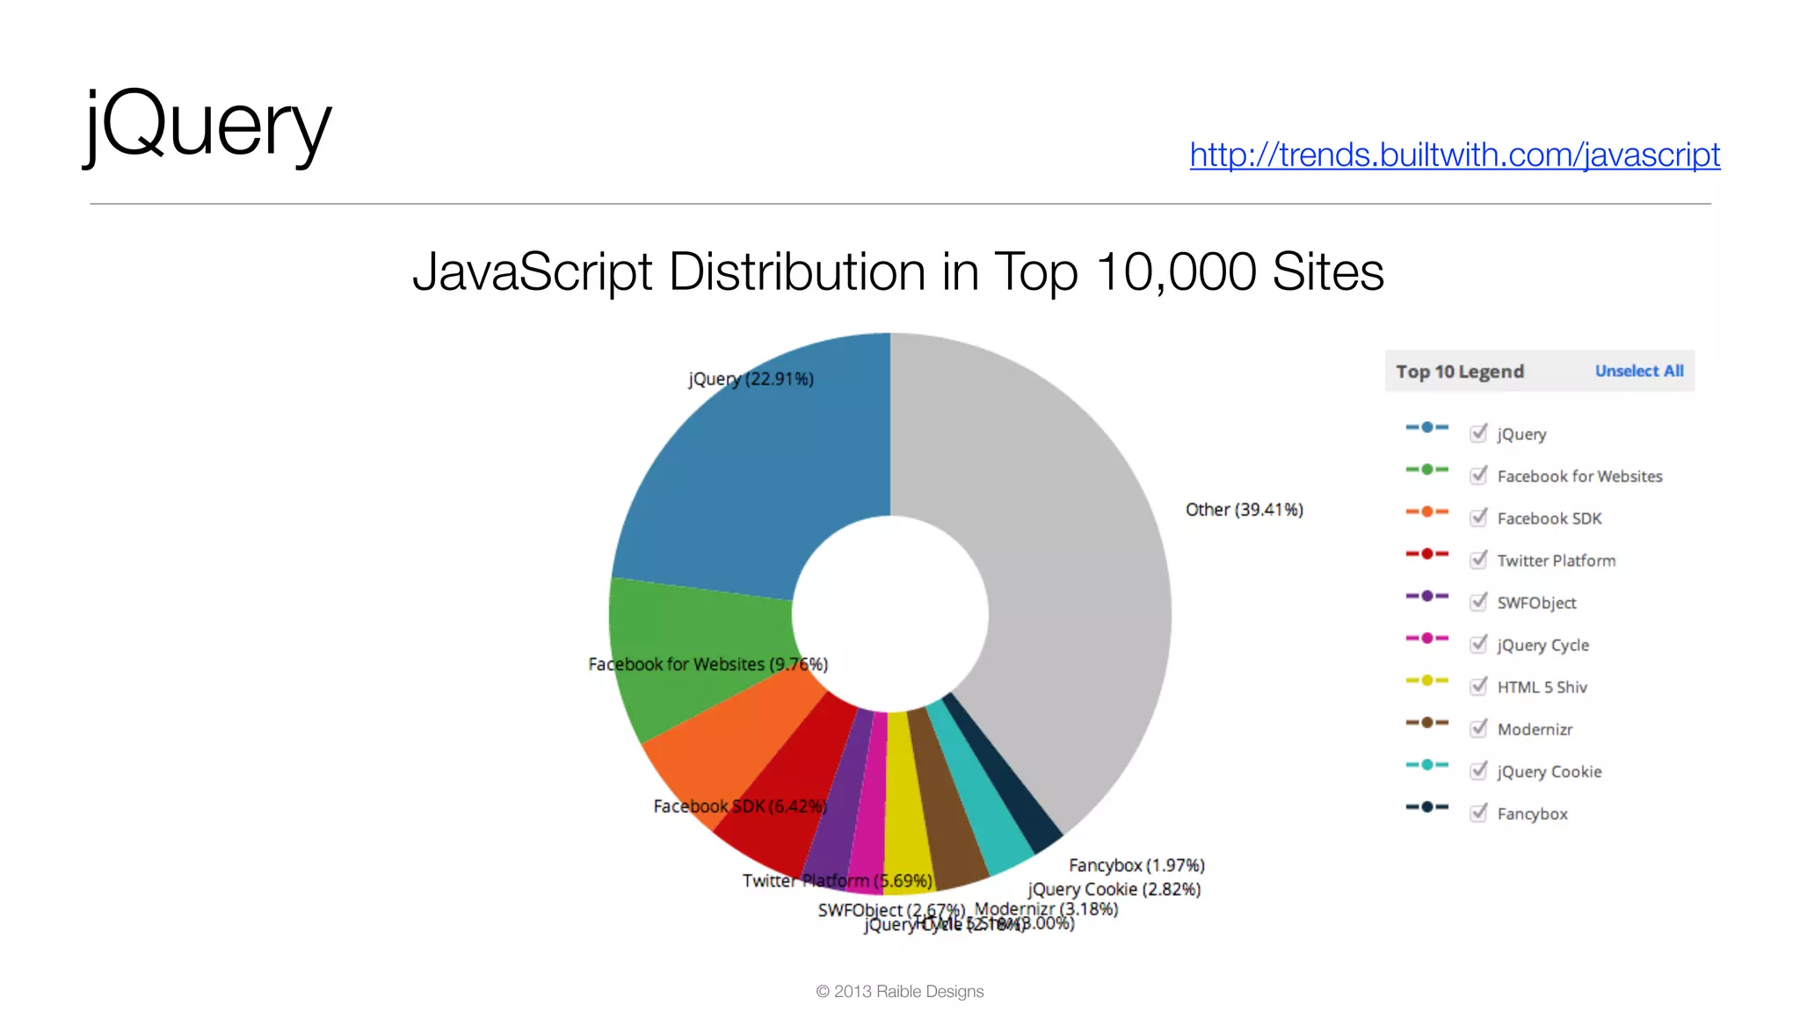Click the Unselect All link in legend
This screenshot has width=1800, height=1012.
click(1639, 371)
